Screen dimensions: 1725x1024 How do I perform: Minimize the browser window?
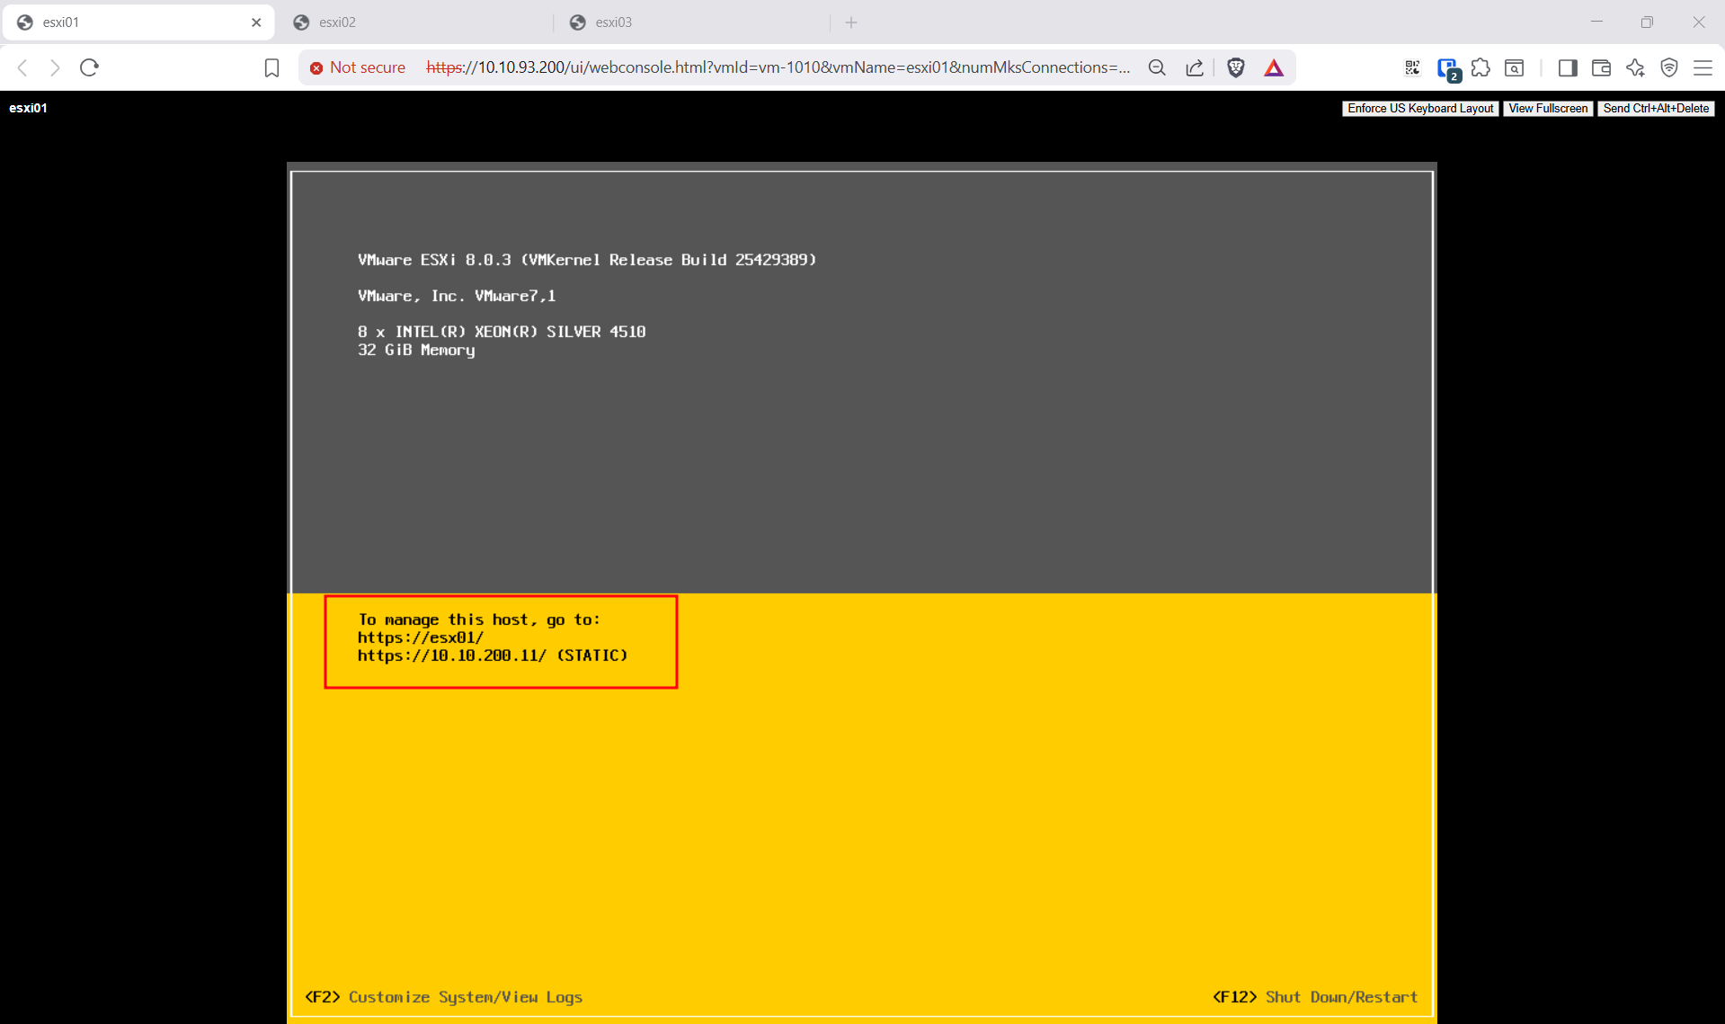(x=1596, y=22)
